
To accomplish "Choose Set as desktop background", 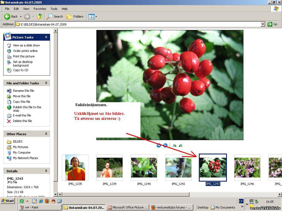I will [x=23, y=63].
